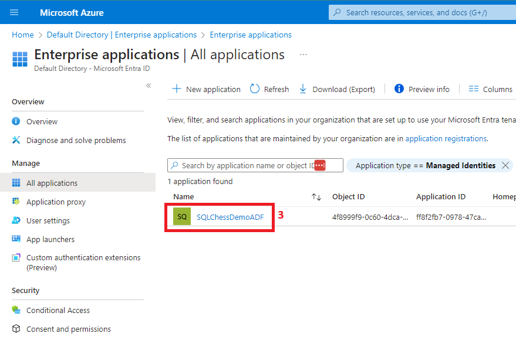516x347 pixels.
Task: Click the App launchers icon
Action: click(16, 239)
